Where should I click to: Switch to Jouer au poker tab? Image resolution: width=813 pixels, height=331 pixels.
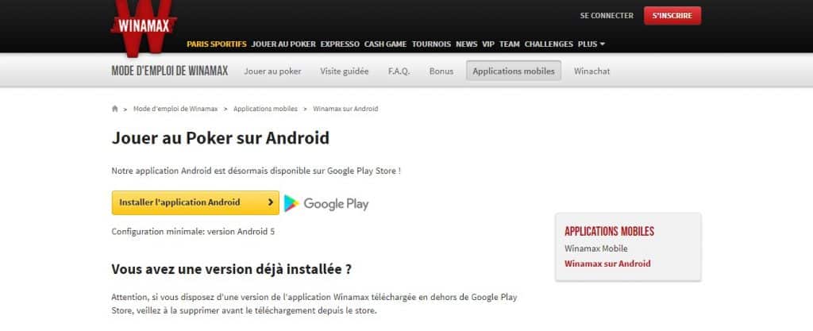[x=273, y=71]
